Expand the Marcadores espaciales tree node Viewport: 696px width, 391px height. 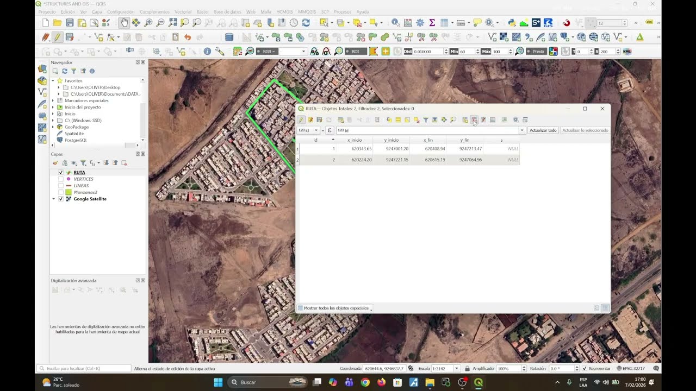point(54,100)
